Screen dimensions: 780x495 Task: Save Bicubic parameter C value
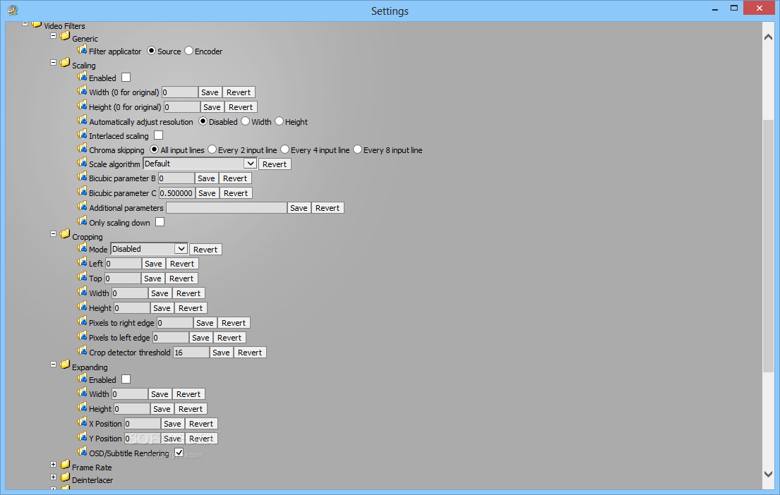[208, 193]
